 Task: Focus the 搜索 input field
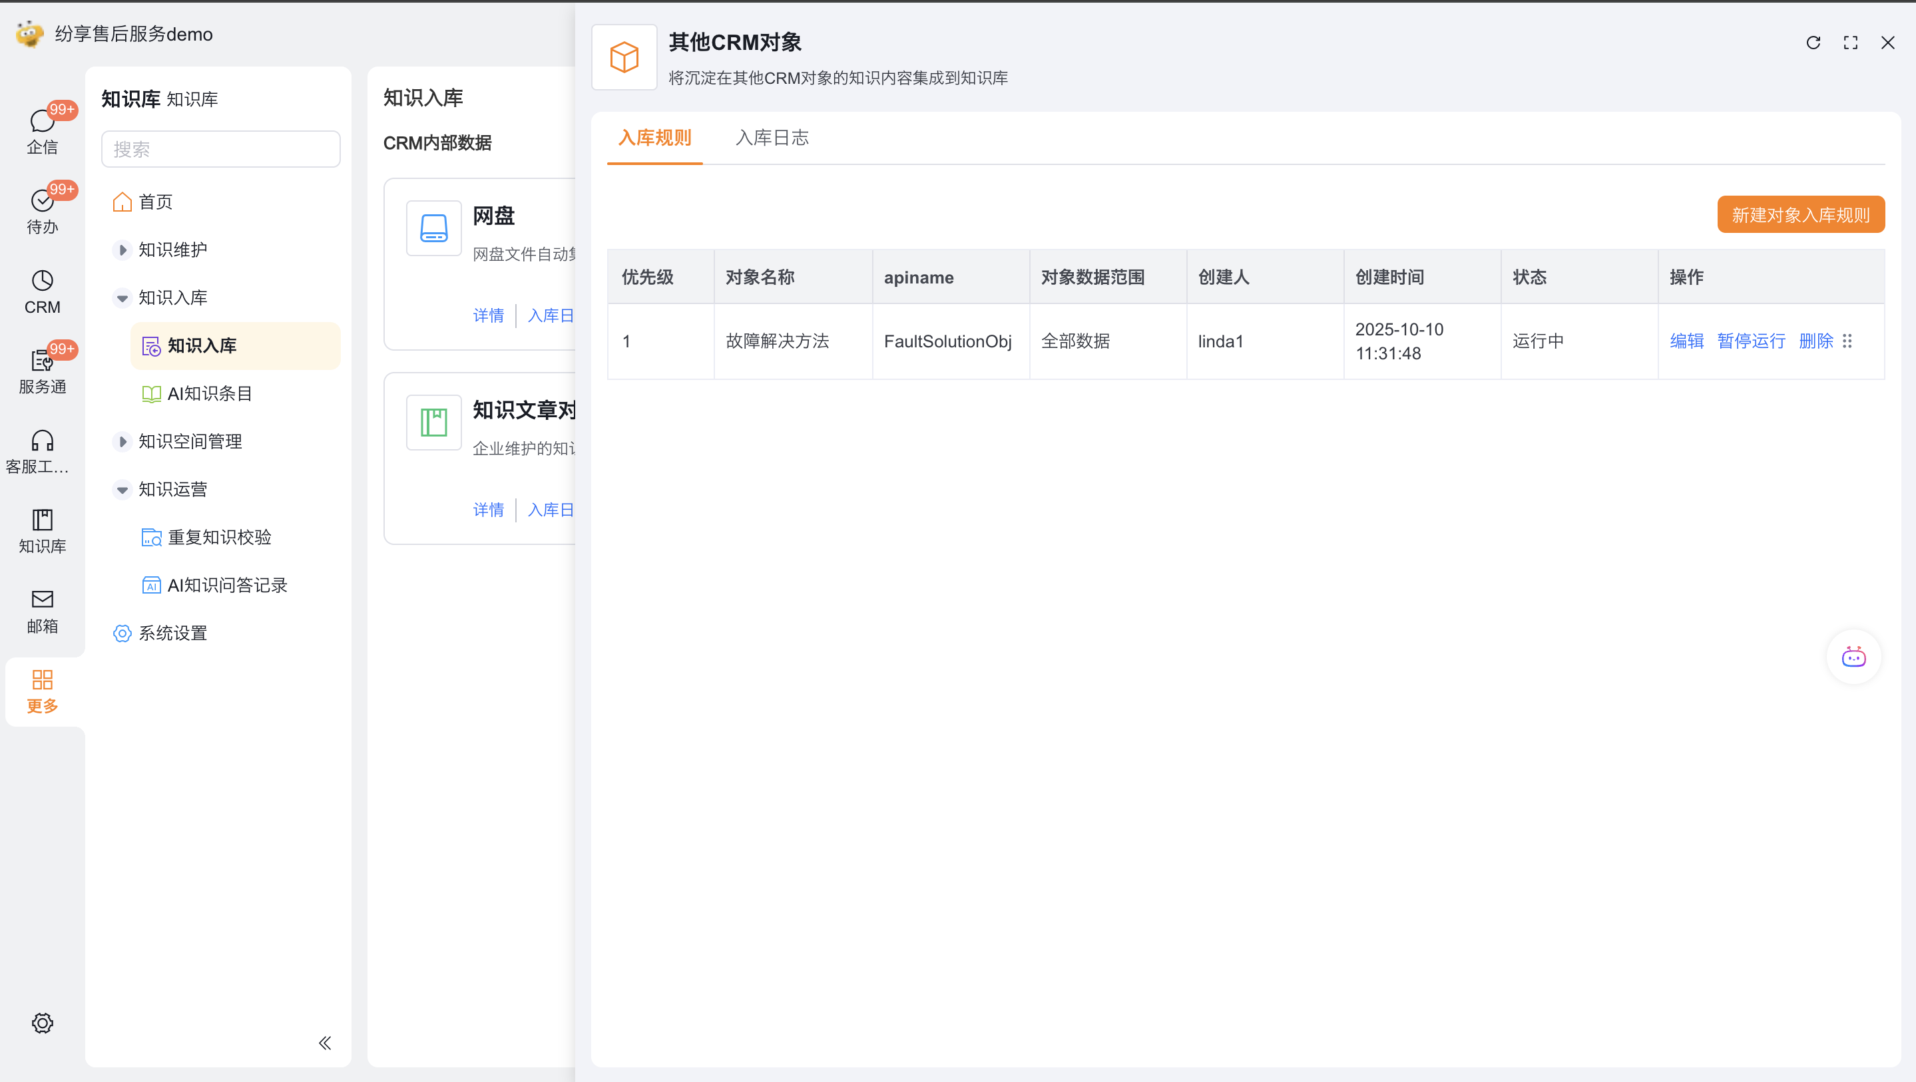point(221,150)
